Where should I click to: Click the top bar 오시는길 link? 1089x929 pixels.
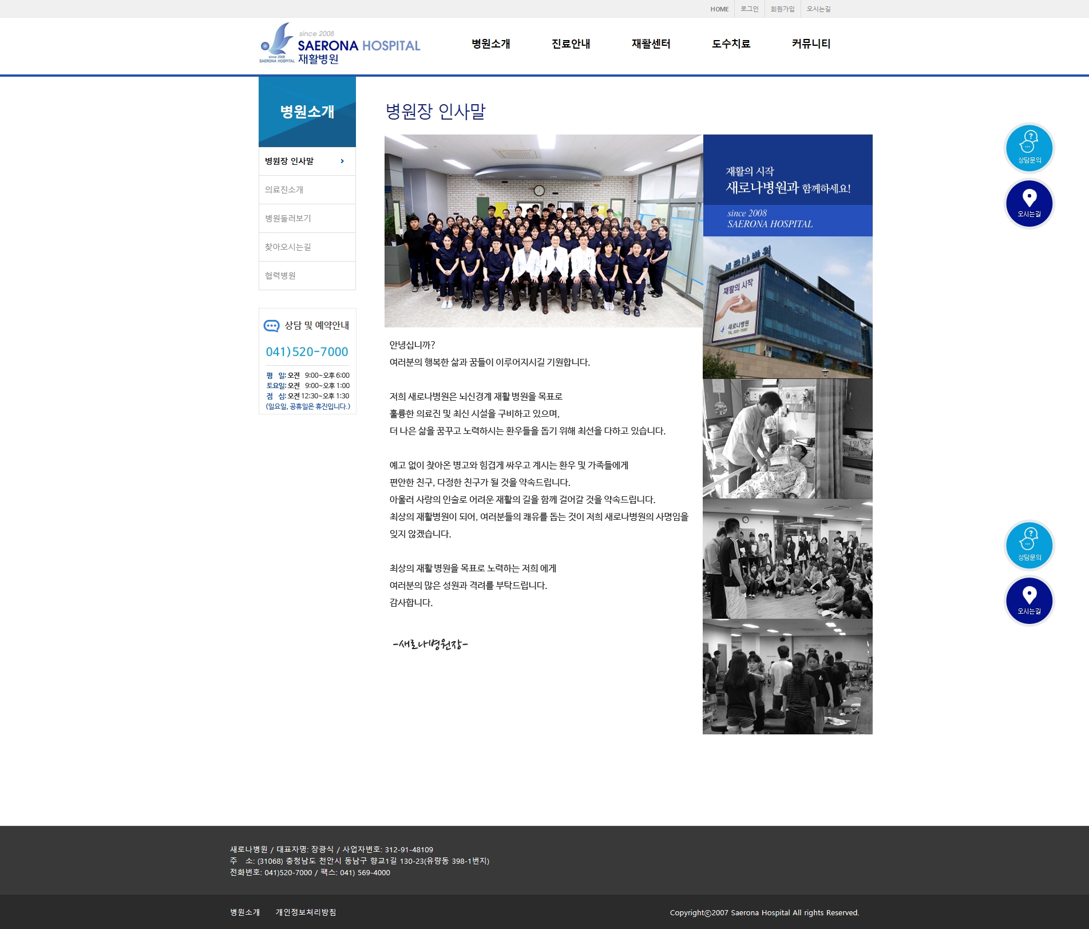819,9
